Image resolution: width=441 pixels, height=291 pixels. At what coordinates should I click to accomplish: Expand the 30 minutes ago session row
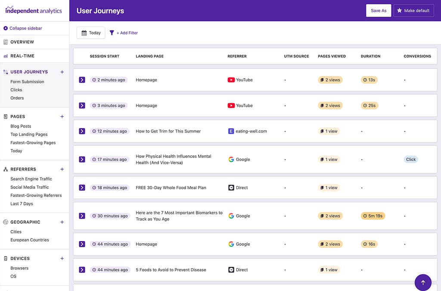point(82,216)
